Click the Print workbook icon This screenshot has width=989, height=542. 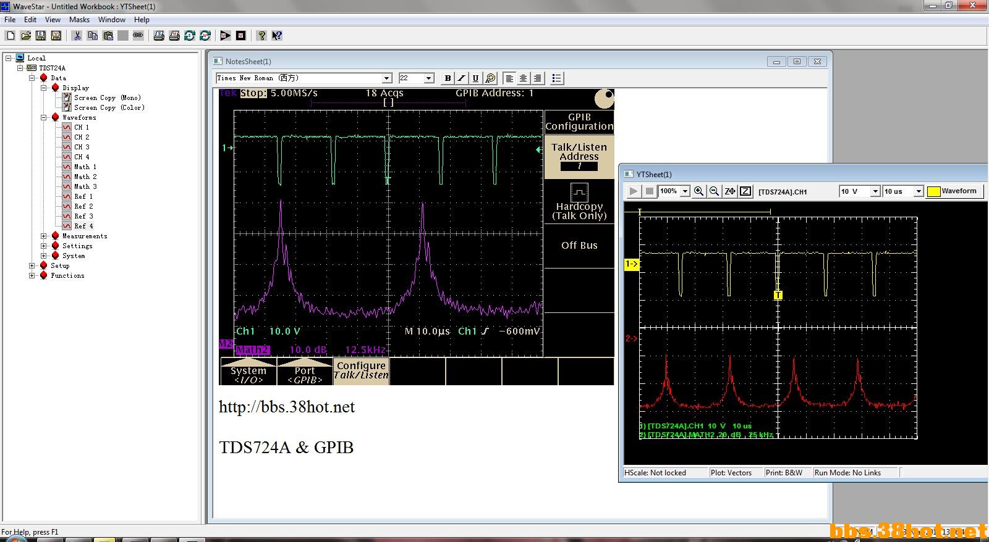[x=174, y=36]
